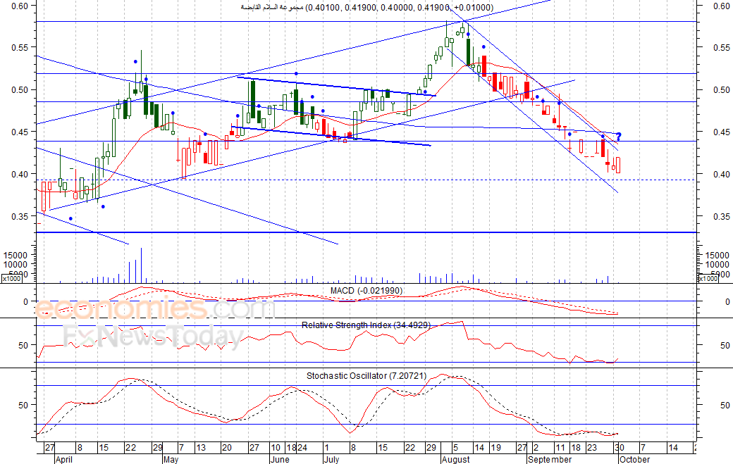This screenshot has height=464, width=733.
Task: Click the 0.55 value on right price axis
Action: [721, 48]
